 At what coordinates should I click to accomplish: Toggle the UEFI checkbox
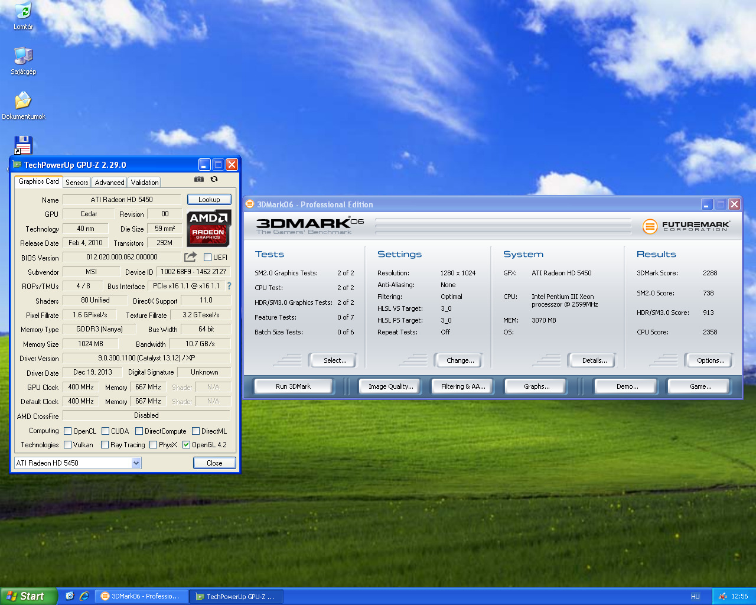tap(207, 258)
